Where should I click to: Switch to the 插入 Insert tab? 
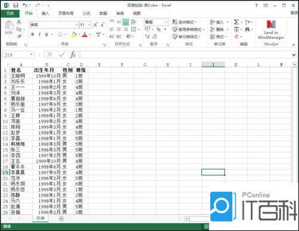tap(45, 13)
